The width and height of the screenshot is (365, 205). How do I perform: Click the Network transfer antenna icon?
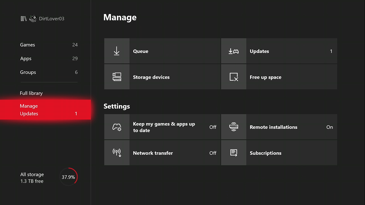(x=117, y=153)
